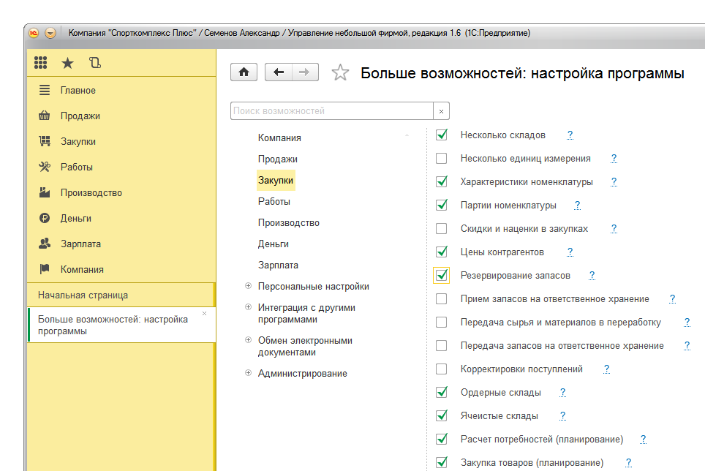Open the Продажи section in left sidebar
The height and width of the screenshot is (471, 705).
click(x=80, y=116)
